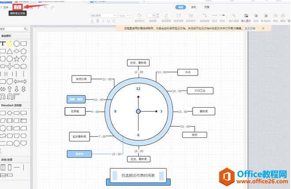Click the save to cloud document icon
Screen dimensions: 291x189
(x=18, y=7)
